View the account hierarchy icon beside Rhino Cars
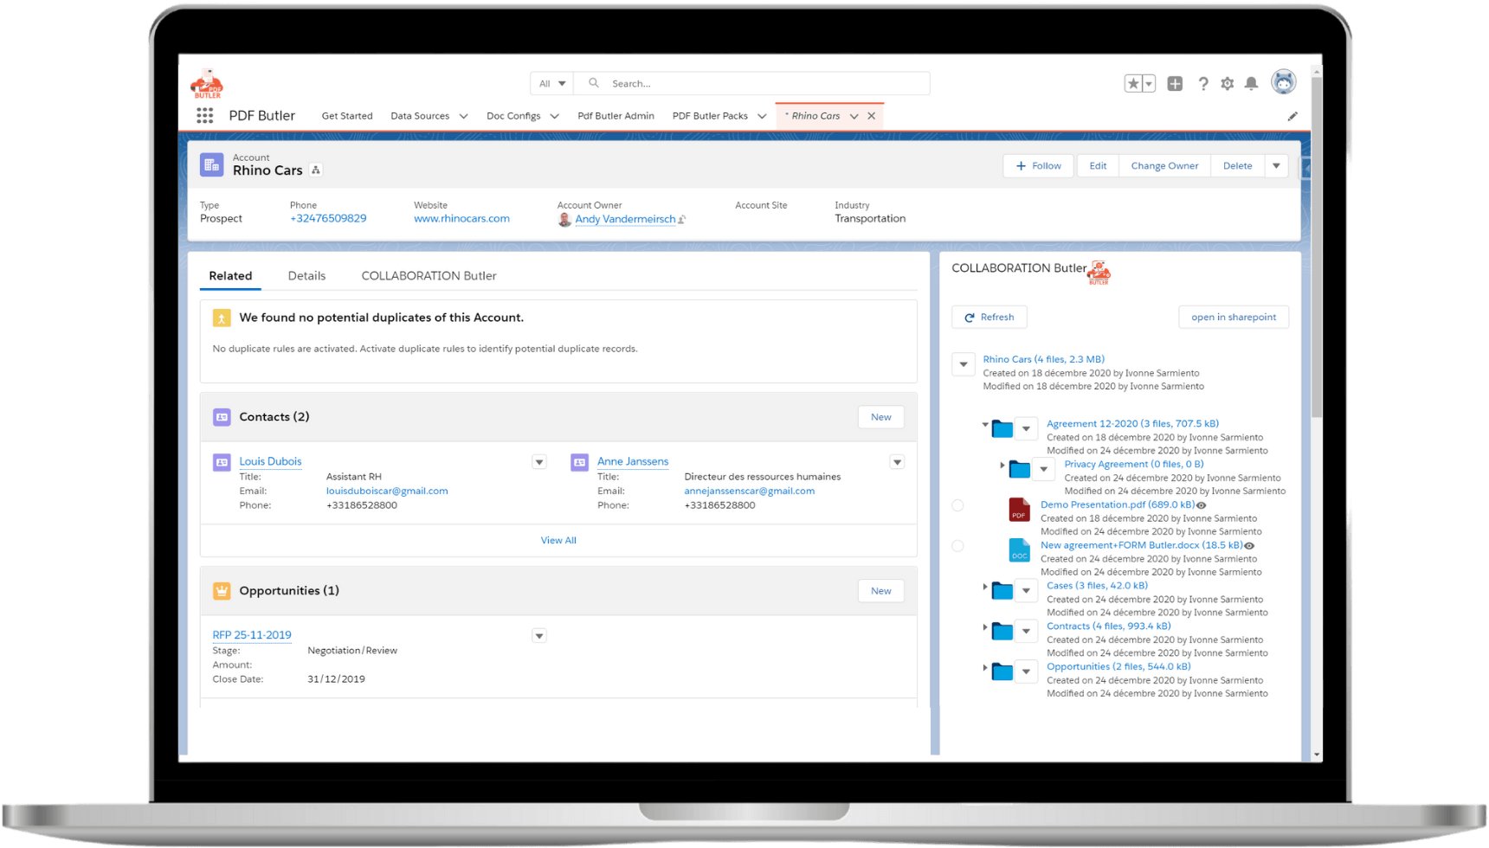1489x848 pixels. [316, 170]
